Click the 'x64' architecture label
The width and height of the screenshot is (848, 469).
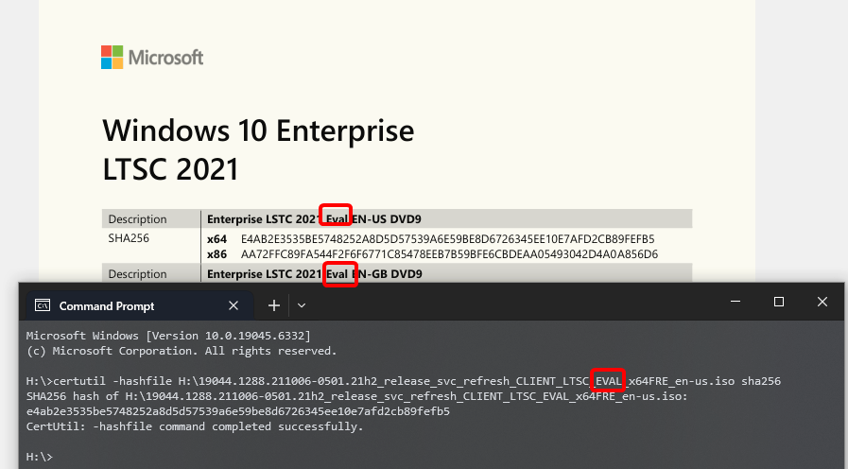(216, 239)
